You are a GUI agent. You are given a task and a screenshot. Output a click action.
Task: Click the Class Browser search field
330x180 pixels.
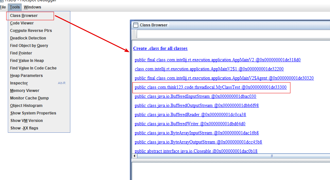point(232,34)
